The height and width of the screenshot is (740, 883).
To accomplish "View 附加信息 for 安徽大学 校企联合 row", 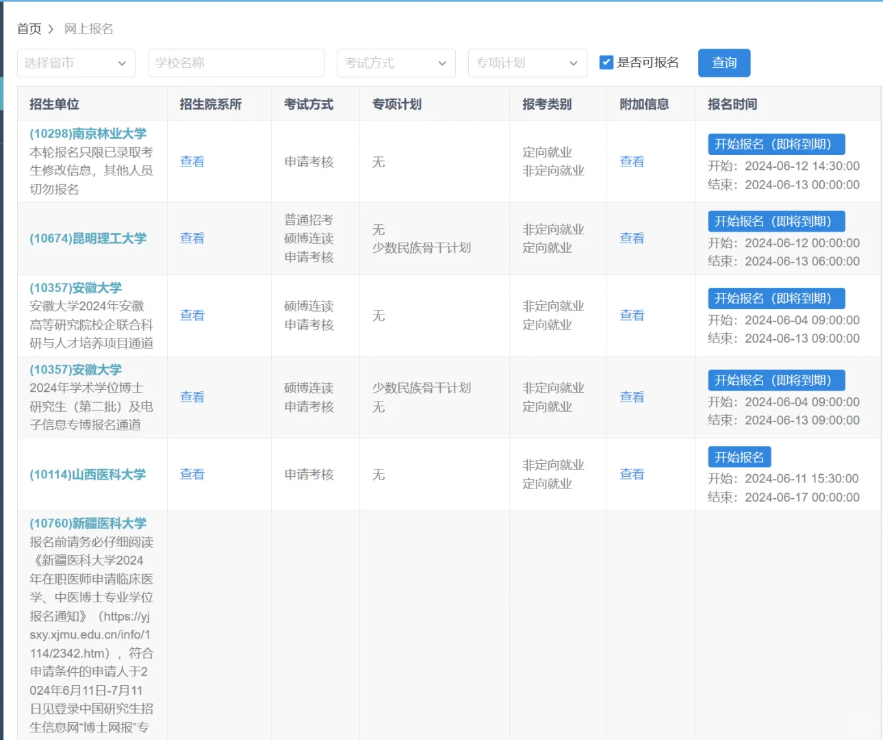I will tap(632, 315).
